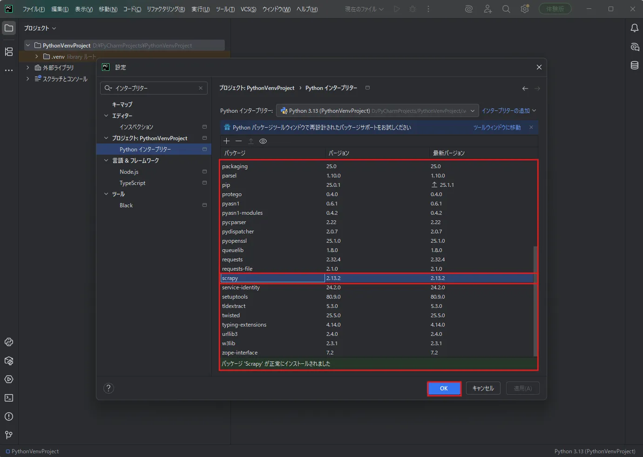Image resolution: width=643 pixels, height=457 pixels.
Task: Open the Python Packages tool window icon
Action: click(x=9, y=361)
